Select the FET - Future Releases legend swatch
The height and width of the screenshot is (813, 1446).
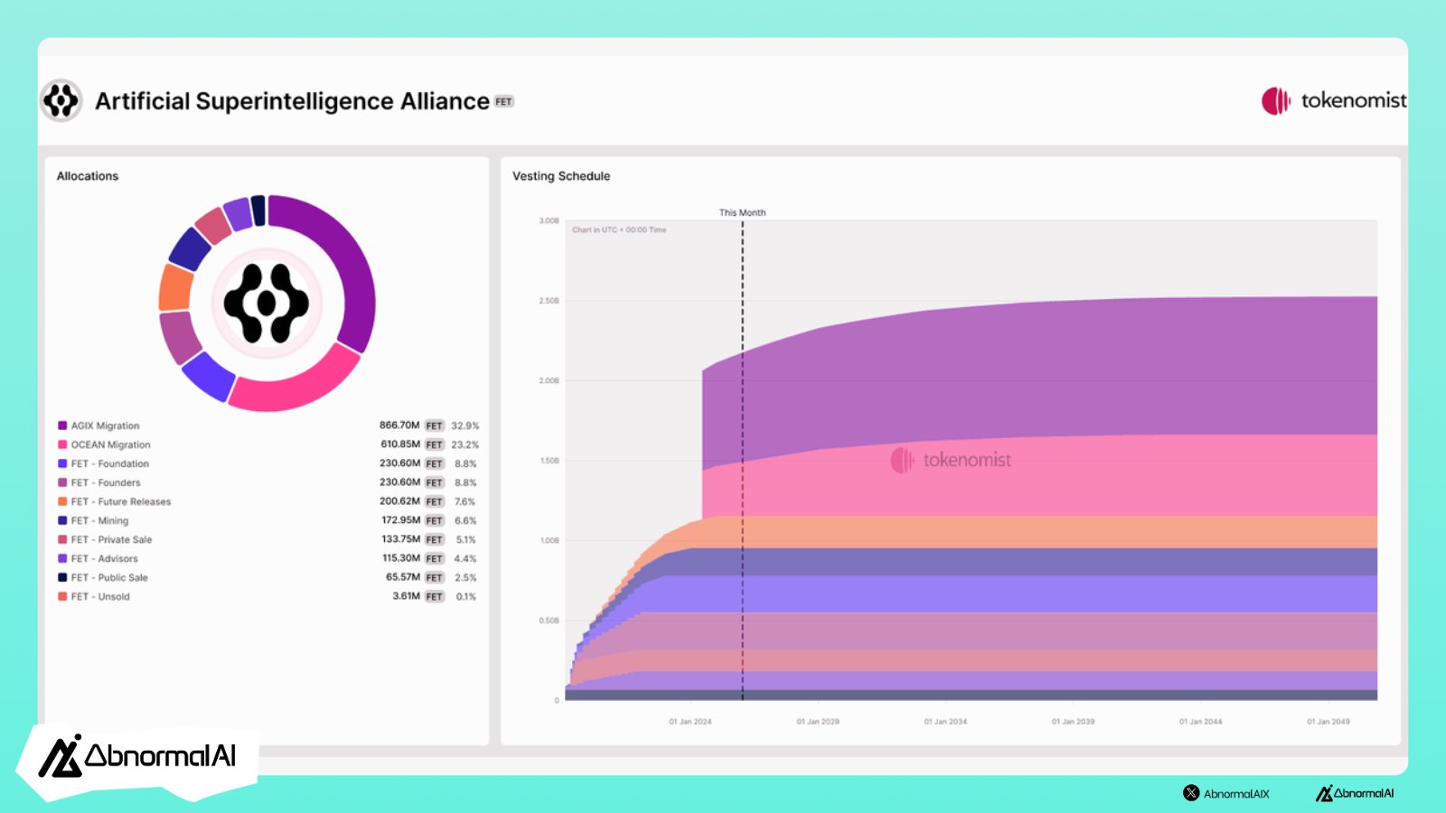click(62, 501)
